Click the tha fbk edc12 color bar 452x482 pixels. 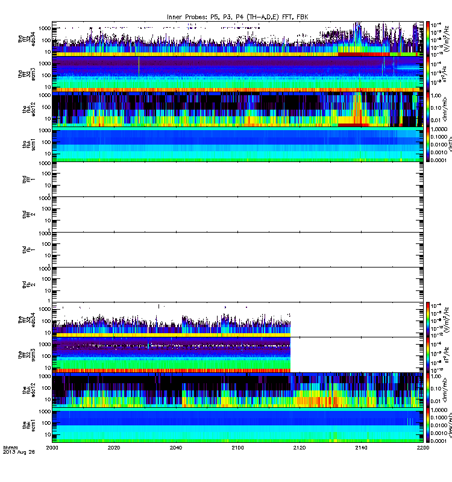(x=428, y=109)
